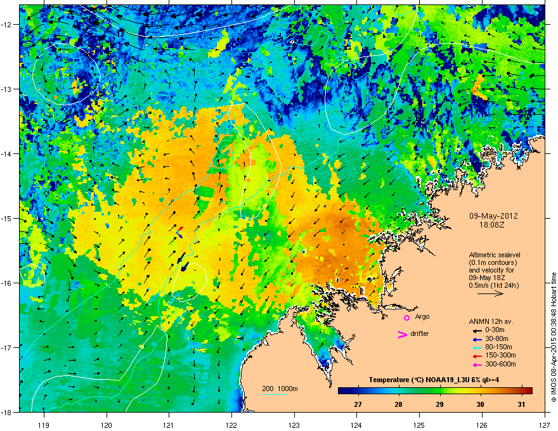Click the 0.5m/s (1kt 24h) text
The width and height of the screenshot is (558, 431).
coord(493,285)
